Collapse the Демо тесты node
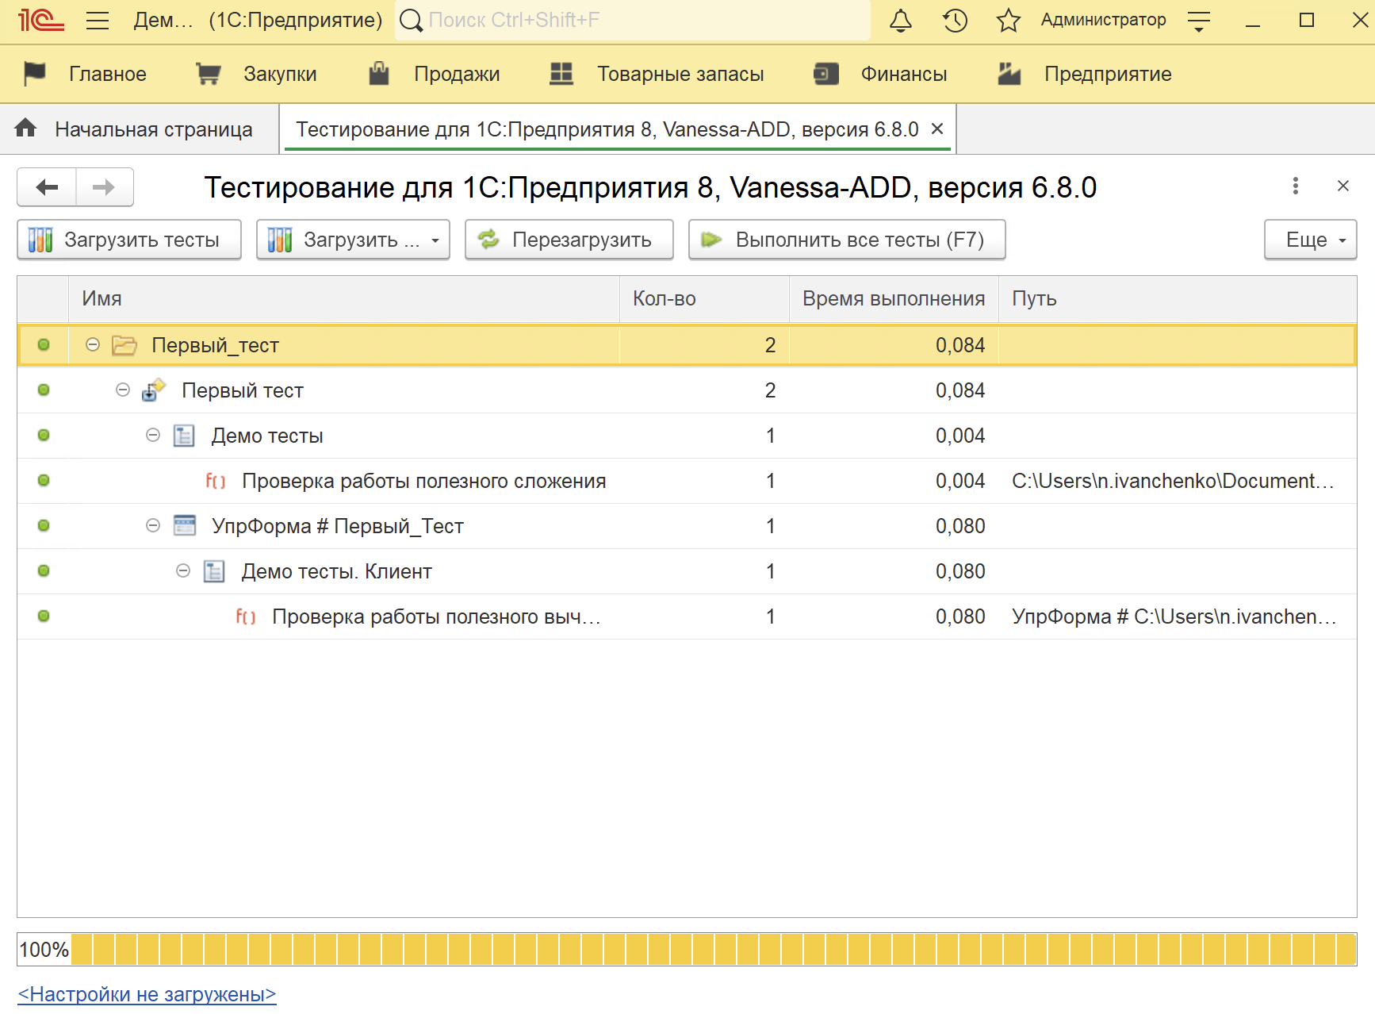Viewport: 1375px width, 1014px height. 153,435
